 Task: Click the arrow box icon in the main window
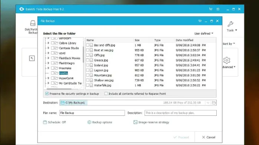tap(32, 58)
